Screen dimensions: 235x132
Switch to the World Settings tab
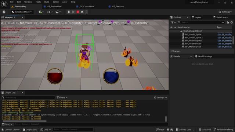(203, 56)
